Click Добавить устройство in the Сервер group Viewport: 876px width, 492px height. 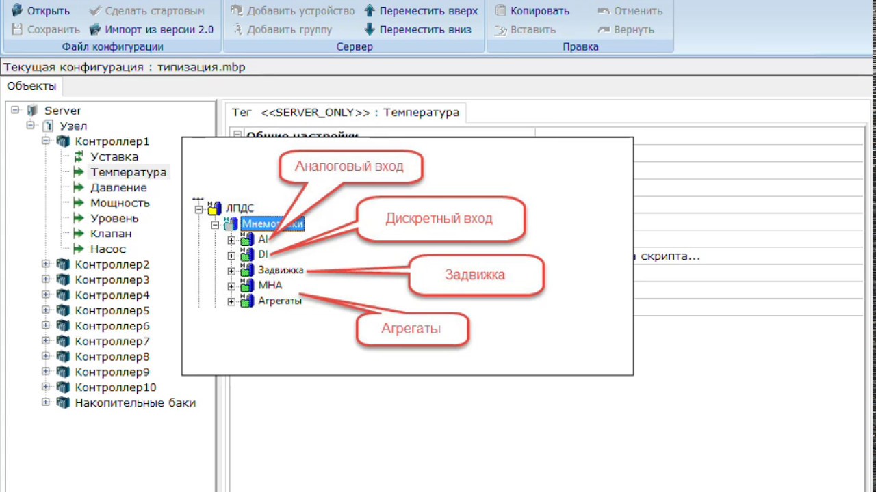293,11
